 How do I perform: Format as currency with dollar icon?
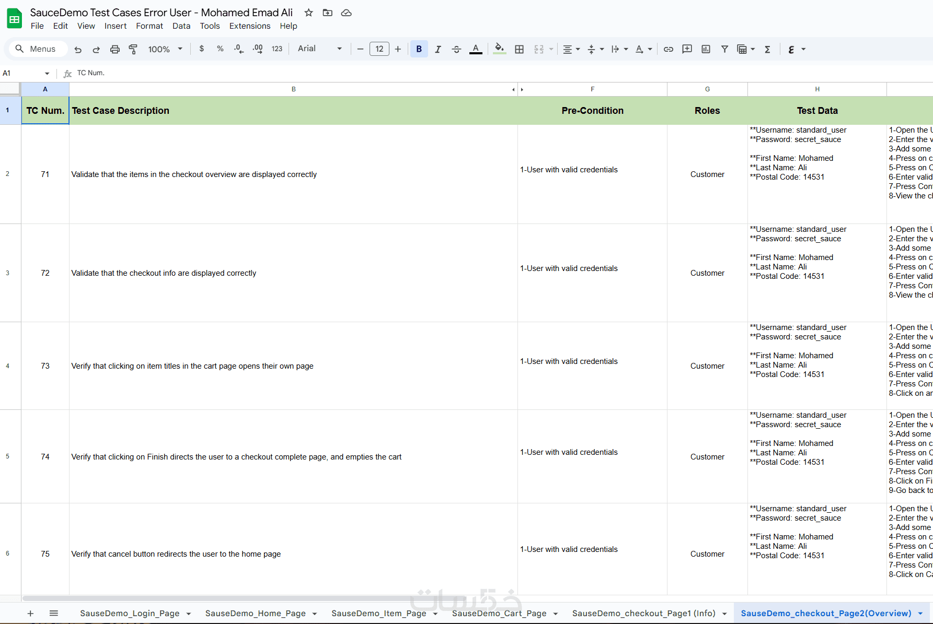pyautogui.click(x=202, y=49)
